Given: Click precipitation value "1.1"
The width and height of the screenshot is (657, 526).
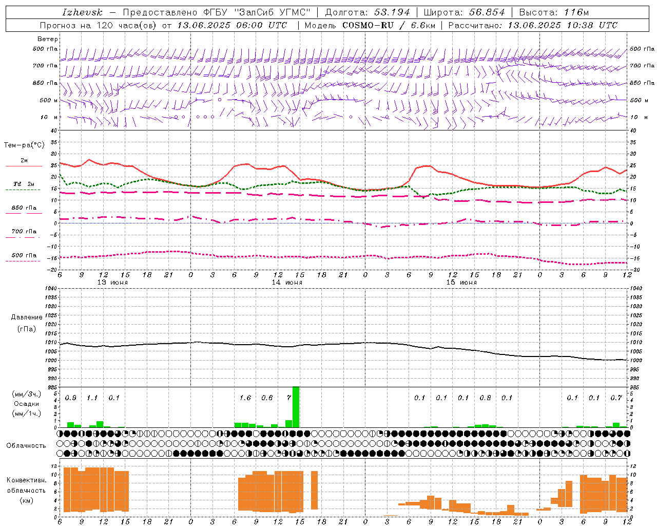Looking at the screenshot, I should (x=92, y=398).
